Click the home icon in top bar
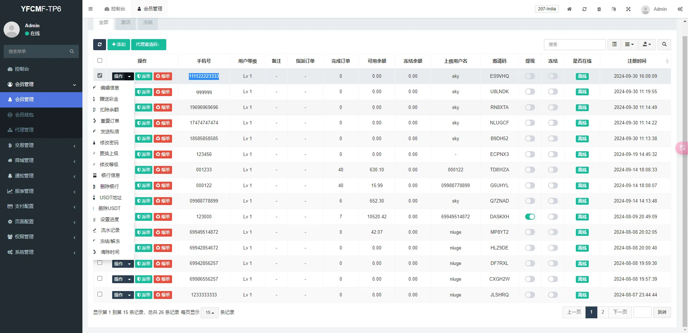Viewport: 688px width, 333px height. [x=569, y=9]
